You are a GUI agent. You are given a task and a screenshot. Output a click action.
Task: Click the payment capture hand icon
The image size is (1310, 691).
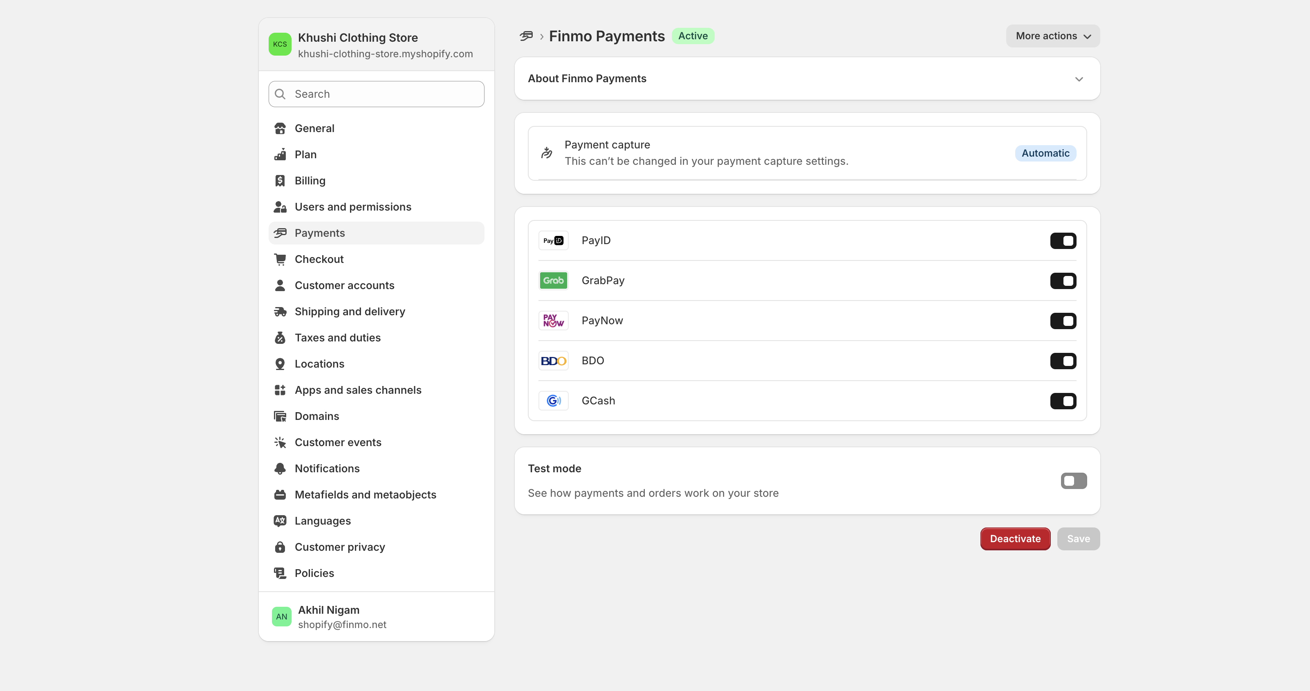[x=547, y=153]
